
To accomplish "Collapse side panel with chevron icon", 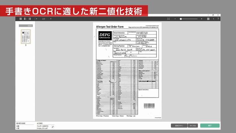I will click(214, 19).
